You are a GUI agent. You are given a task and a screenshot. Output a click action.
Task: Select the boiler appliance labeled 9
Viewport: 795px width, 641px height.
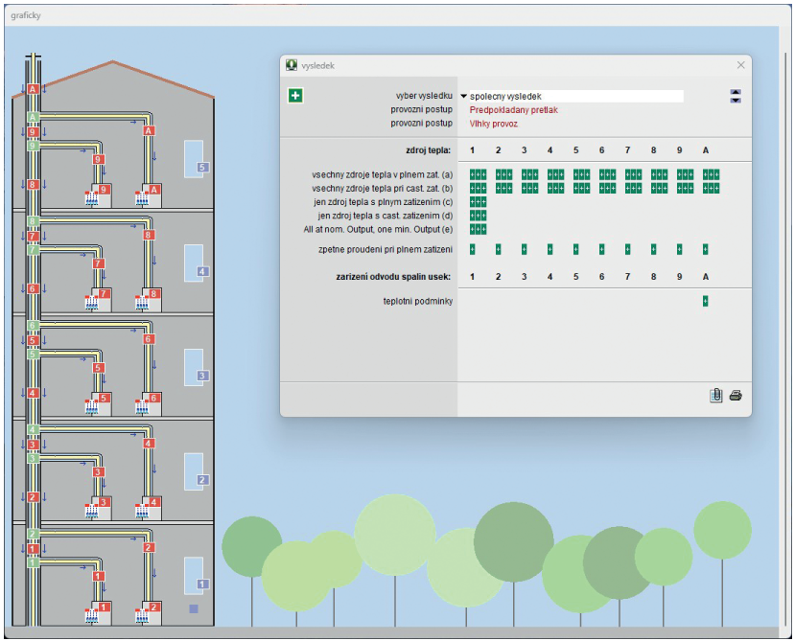pyautogui.click(x=102, y=195)
